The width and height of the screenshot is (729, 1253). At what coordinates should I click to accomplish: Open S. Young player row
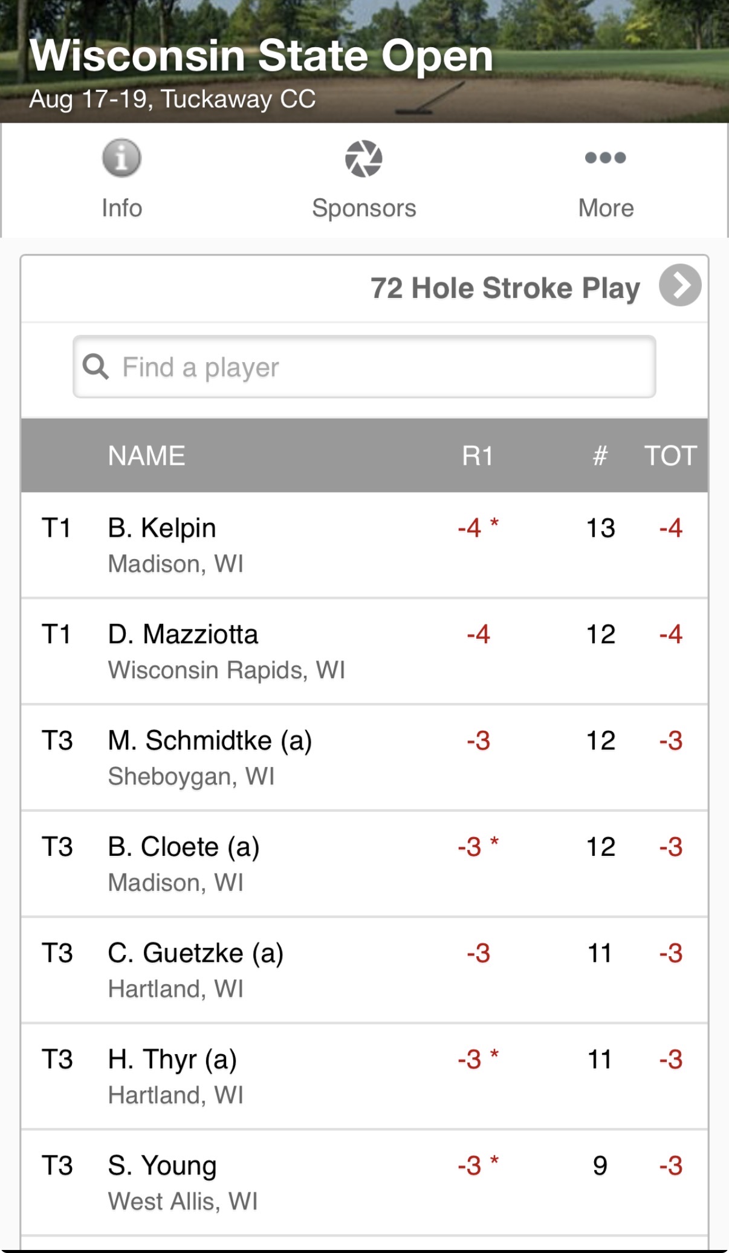[x=364, y=1183]
